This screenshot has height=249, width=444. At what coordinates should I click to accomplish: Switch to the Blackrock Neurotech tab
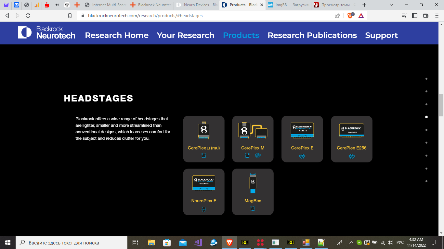point(151,5)
